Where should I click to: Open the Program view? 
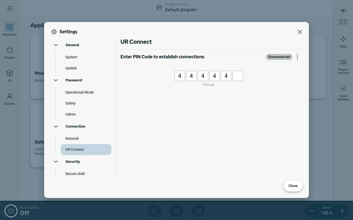point(9,52)
